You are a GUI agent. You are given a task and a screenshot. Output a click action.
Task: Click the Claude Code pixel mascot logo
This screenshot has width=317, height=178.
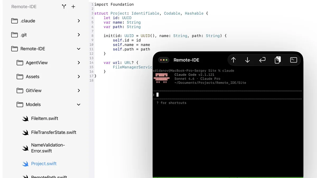[x=161, y=79]
